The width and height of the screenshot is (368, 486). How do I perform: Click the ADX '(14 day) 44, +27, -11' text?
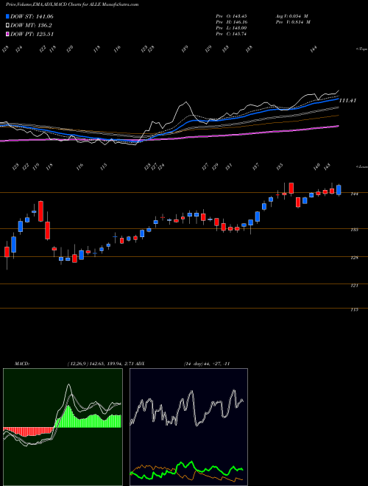pyautogui.click(x=207, y=364)
